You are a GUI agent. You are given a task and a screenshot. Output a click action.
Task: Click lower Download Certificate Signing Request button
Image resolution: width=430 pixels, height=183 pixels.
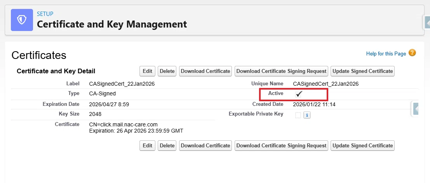click(x=281, y=145)
